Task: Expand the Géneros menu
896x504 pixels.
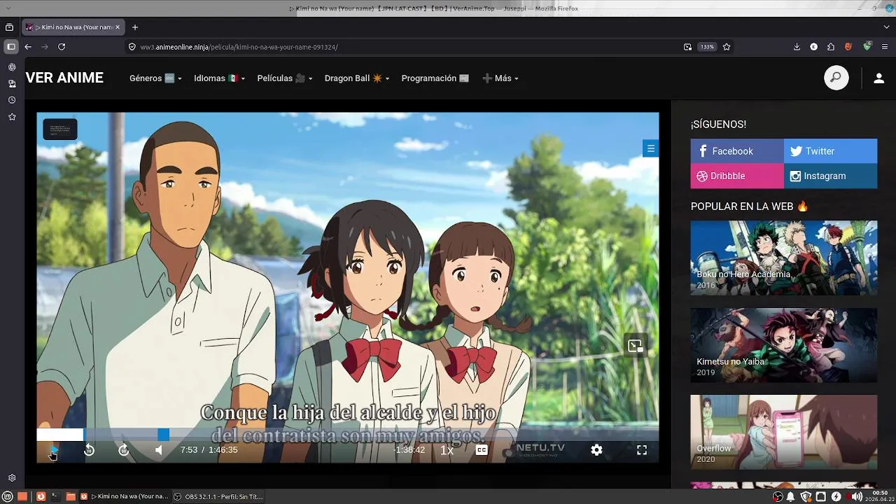Action: point(155,78)
